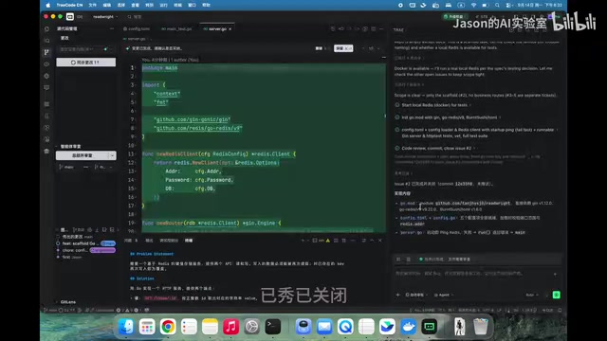Open the Mail app from the Dock
The image size is (607, 341).
click(x=324, y=327)
